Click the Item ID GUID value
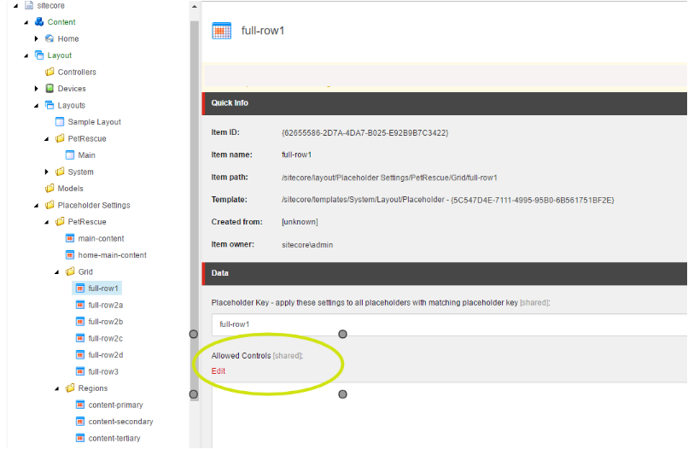Image resolution: width=688 pixels, height=449 pixels. click(364, 132)
